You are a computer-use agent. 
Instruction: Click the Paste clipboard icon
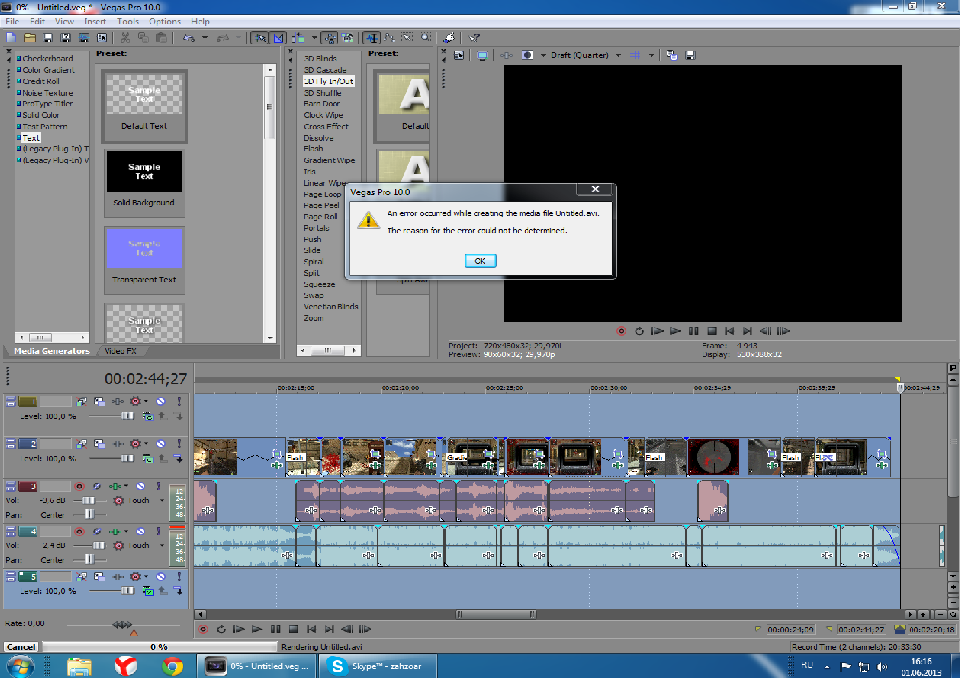(x=161, y=38)
